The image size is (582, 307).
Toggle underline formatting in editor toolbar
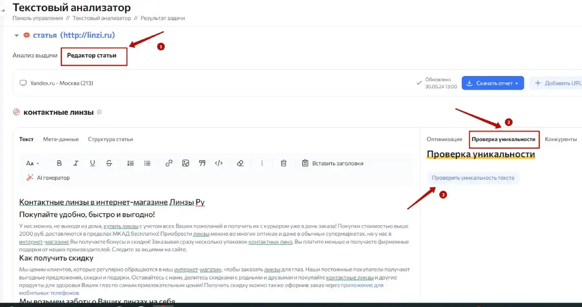pyautogui.click(x=92, y=163)
